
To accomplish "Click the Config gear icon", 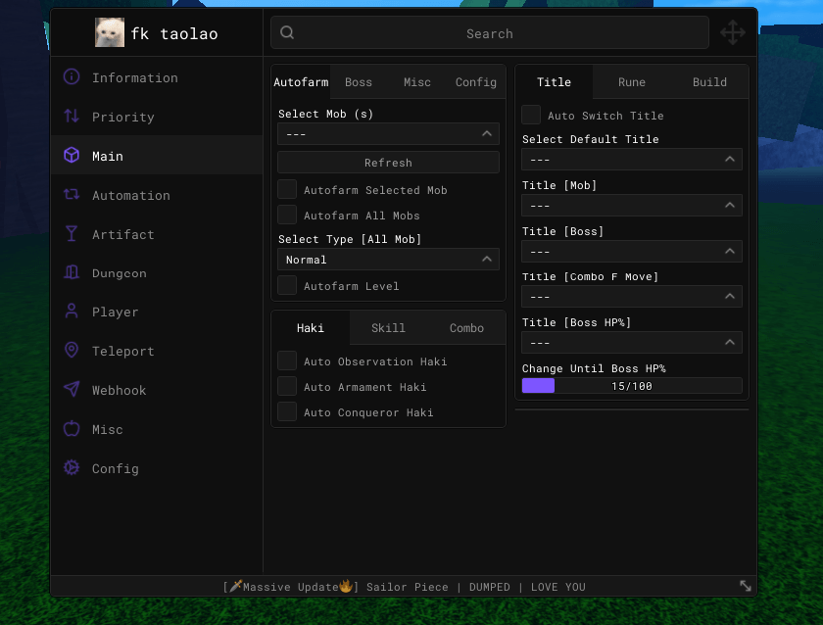I will click(72, 467).
